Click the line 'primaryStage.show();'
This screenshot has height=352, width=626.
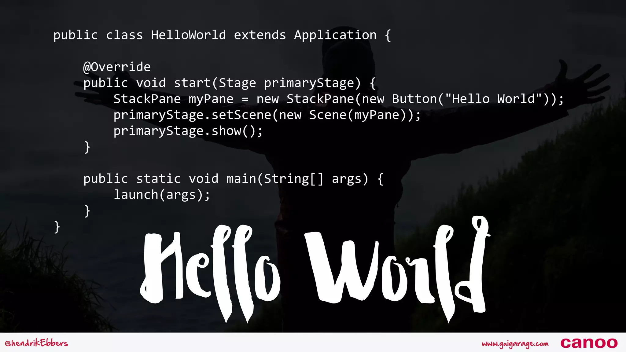pos(188,131)
